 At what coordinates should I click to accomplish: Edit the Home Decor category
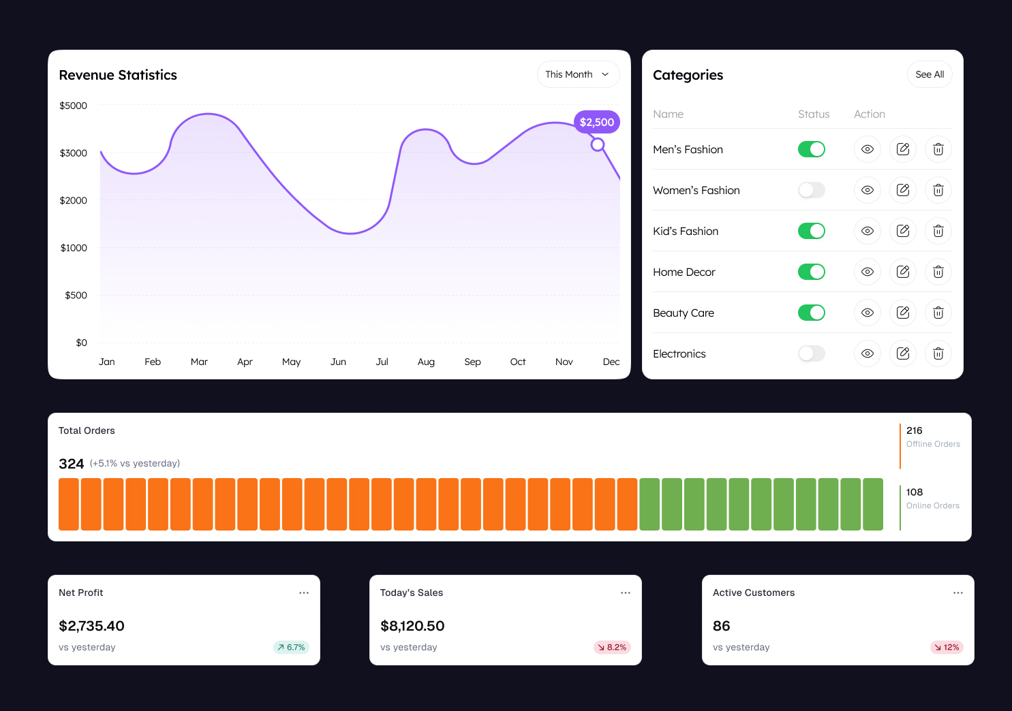[902, 272]
